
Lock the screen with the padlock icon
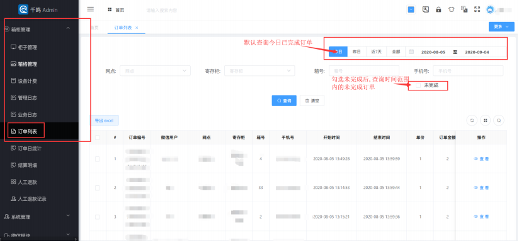438,9
